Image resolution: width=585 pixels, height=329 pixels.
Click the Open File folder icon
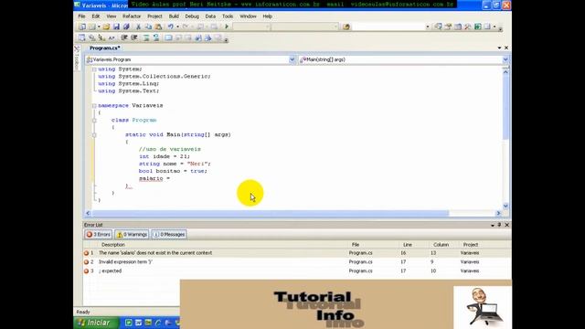point(106,27)
